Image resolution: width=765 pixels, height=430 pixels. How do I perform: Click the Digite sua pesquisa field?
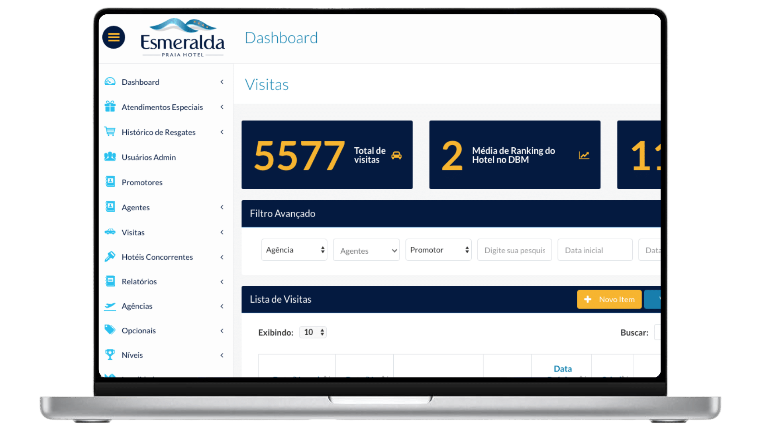coord(514,250)
